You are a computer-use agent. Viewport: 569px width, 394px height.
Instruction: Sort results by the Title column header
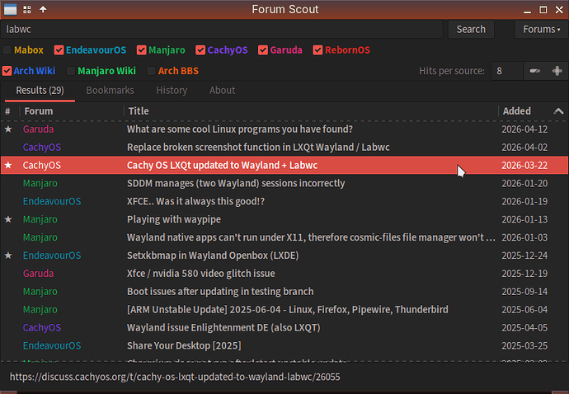311,111
